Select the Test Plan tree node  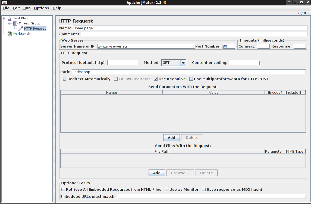20,18
